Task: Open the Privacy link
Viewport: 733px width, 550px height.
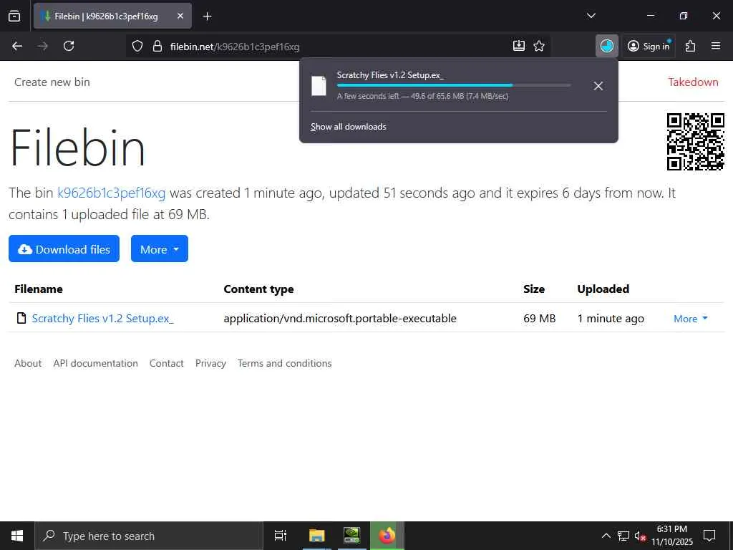Action: [x=210, y=363]
